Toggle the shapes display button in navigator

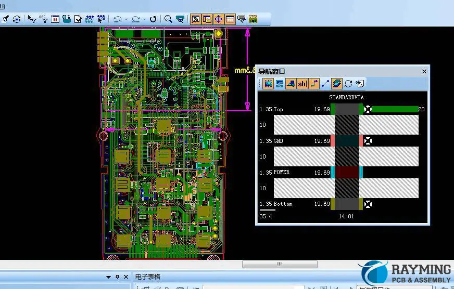tap(291, 84)
